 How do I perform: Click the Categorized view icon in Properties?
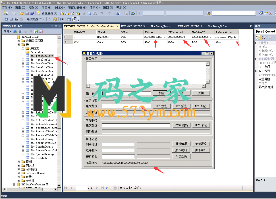click(258, 37)
